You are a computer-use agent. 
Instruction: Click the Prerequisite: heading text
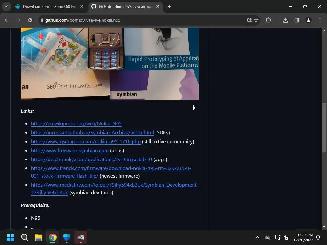click(35, 205)
